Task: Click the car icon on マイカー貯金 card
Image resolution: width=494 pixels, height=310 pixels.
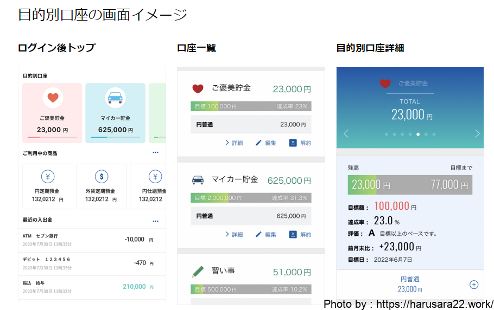Action: (x=115, y=98)
